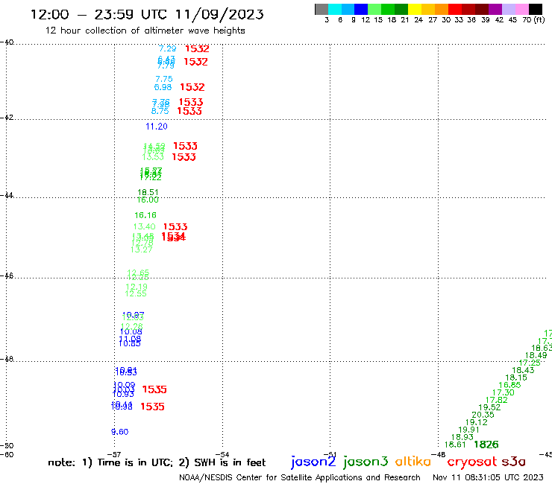The height and width of the screenshot is (484, 552).
Task: Click the 12.19 wave height value
Action: 137,287
